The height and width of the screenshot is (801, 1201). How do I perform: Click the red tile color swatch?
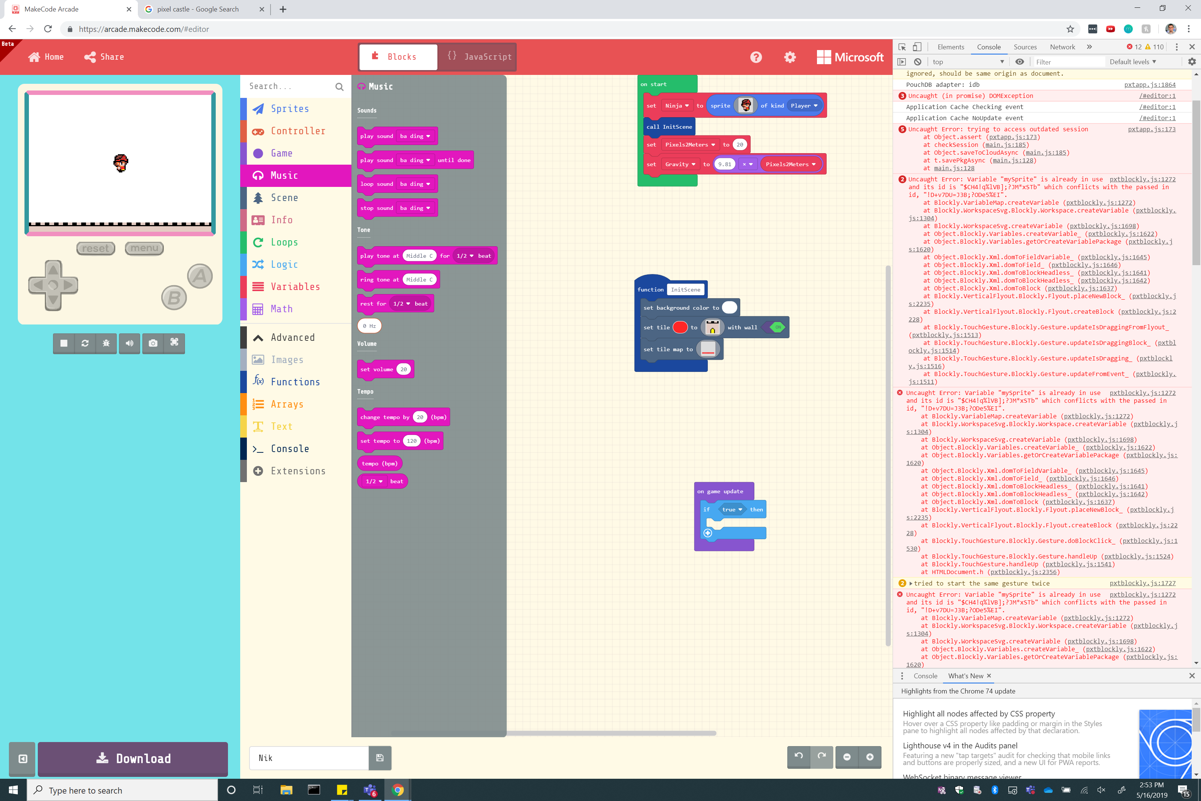pos(680,327)
